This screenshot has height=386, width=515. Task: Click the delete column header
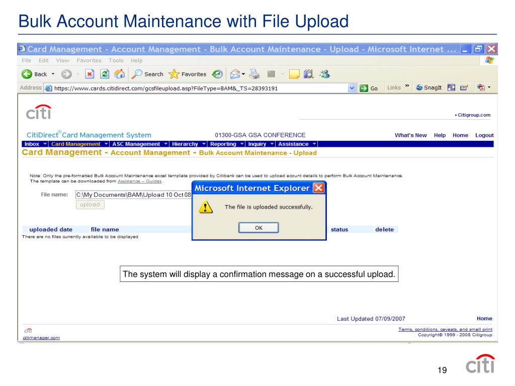pyautogui.click(x=384, y=229)
